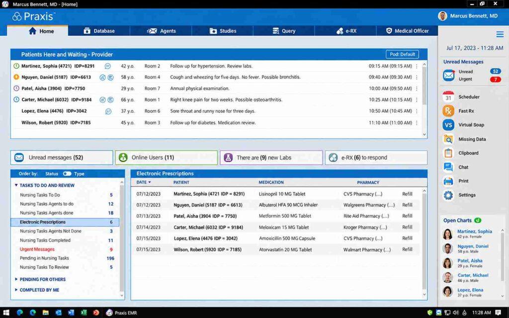The image size is (509, 318).
Task: Open the Chat icon in sidebar
Action: point(448,167)
